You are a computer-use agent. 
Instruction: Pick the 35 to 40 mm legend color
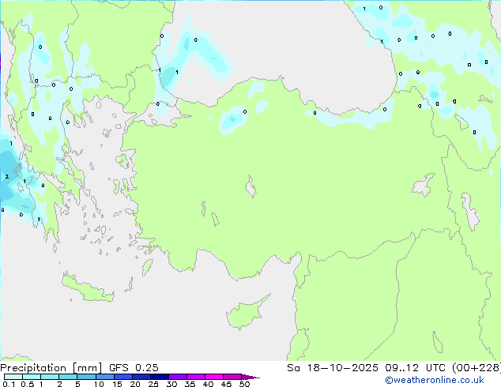point(196,378)
